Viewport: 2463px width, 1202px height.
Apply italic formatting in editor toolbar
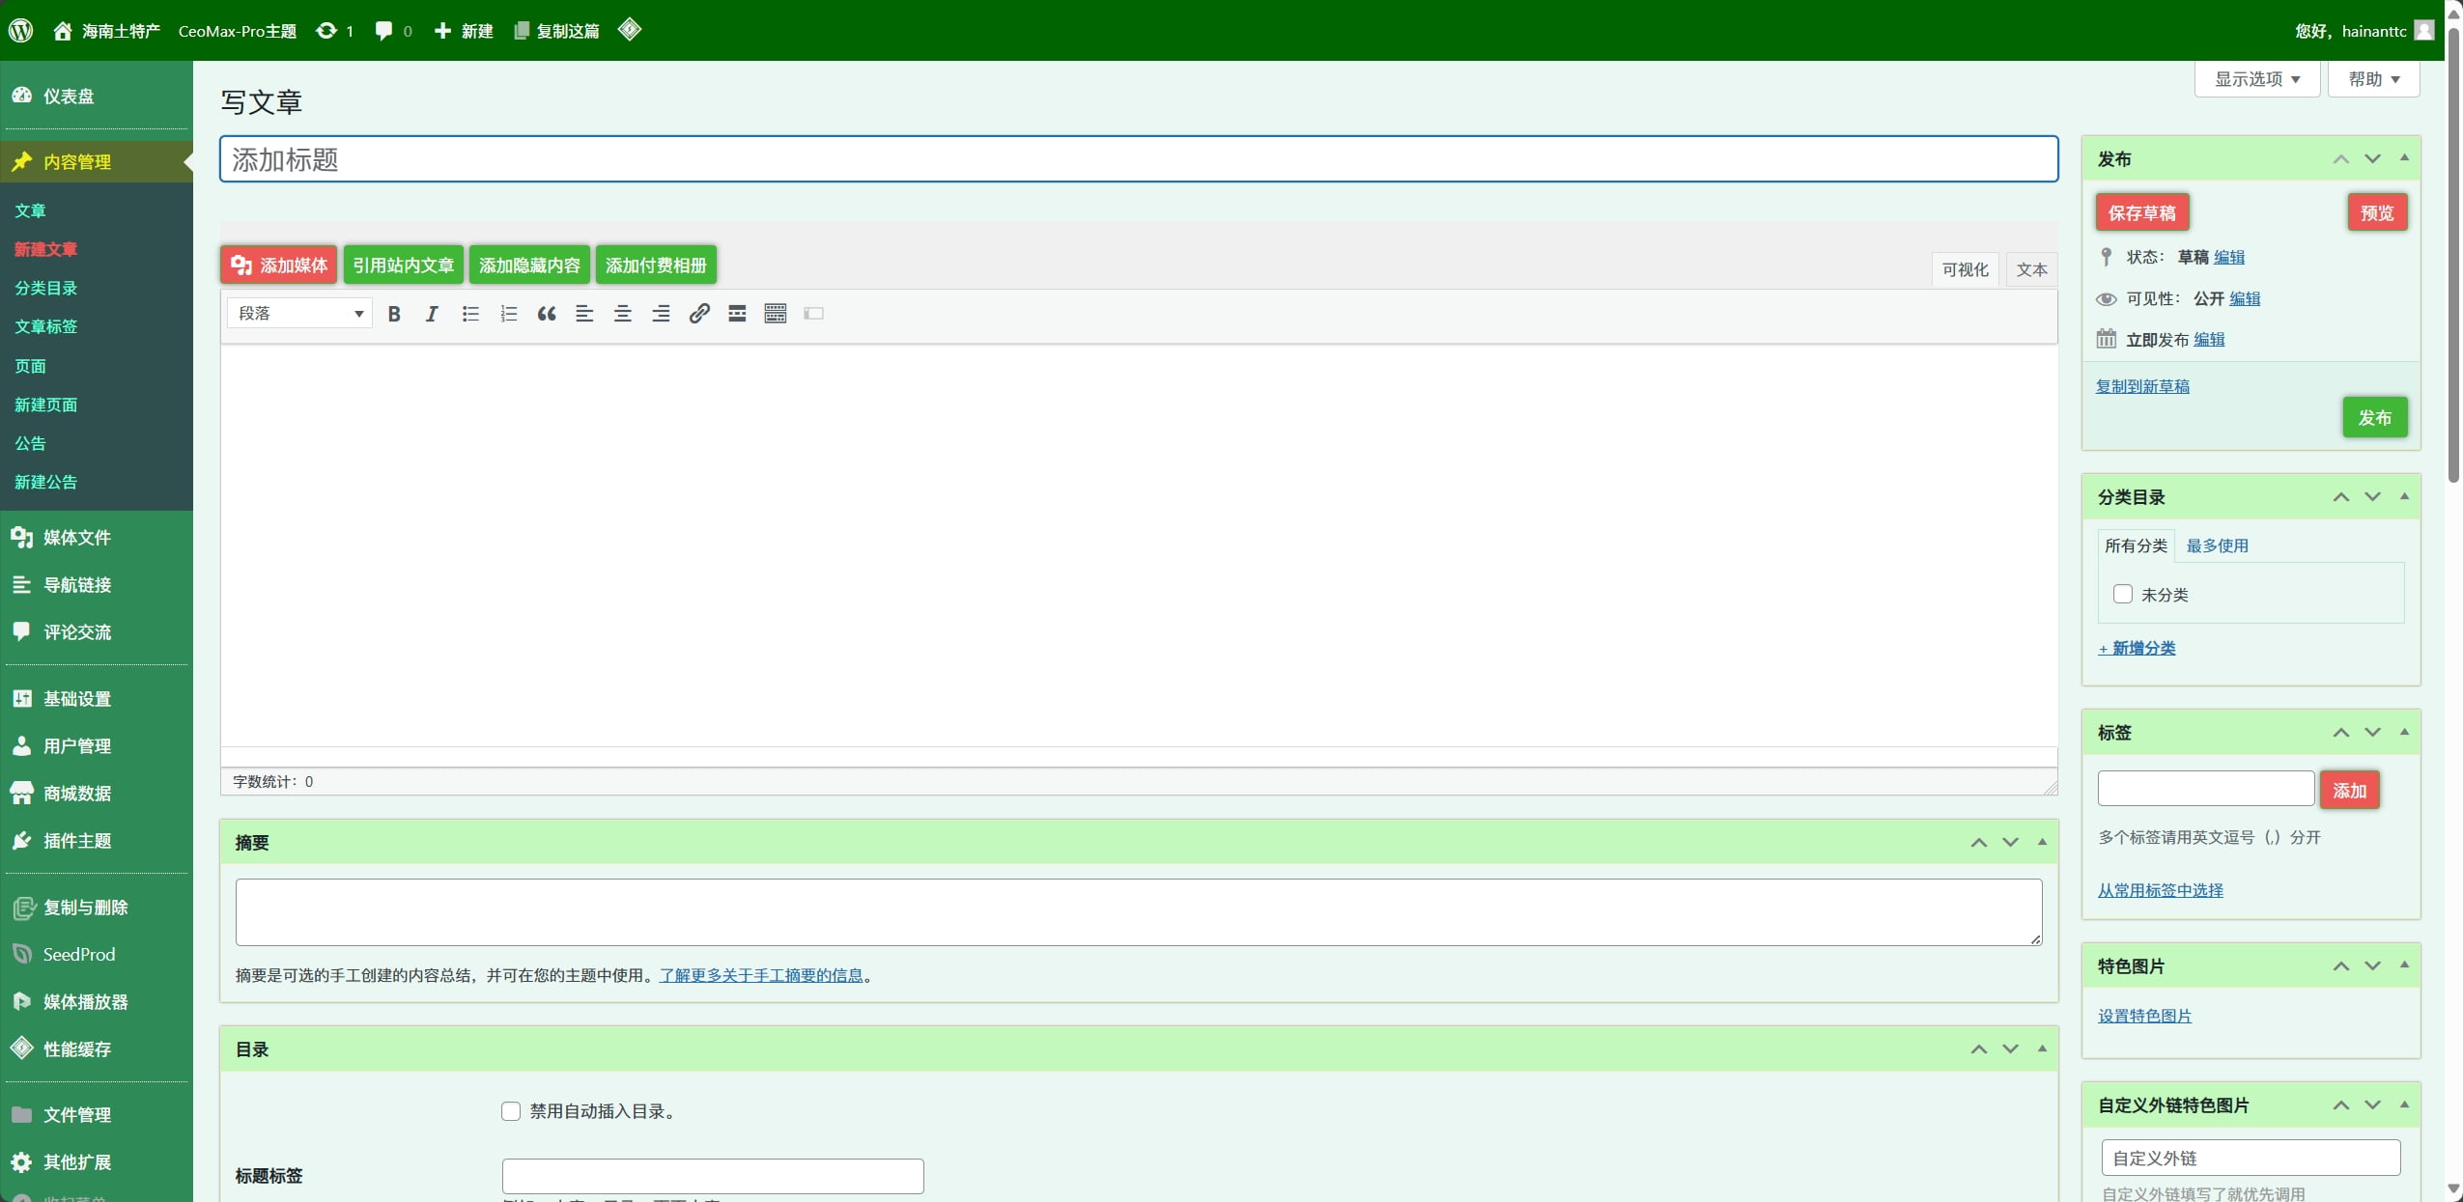coord(432,314)
